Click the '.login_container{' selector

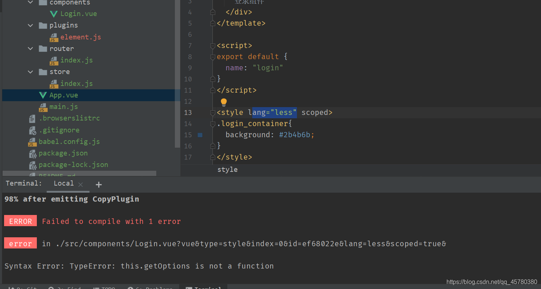pos(255,123)
